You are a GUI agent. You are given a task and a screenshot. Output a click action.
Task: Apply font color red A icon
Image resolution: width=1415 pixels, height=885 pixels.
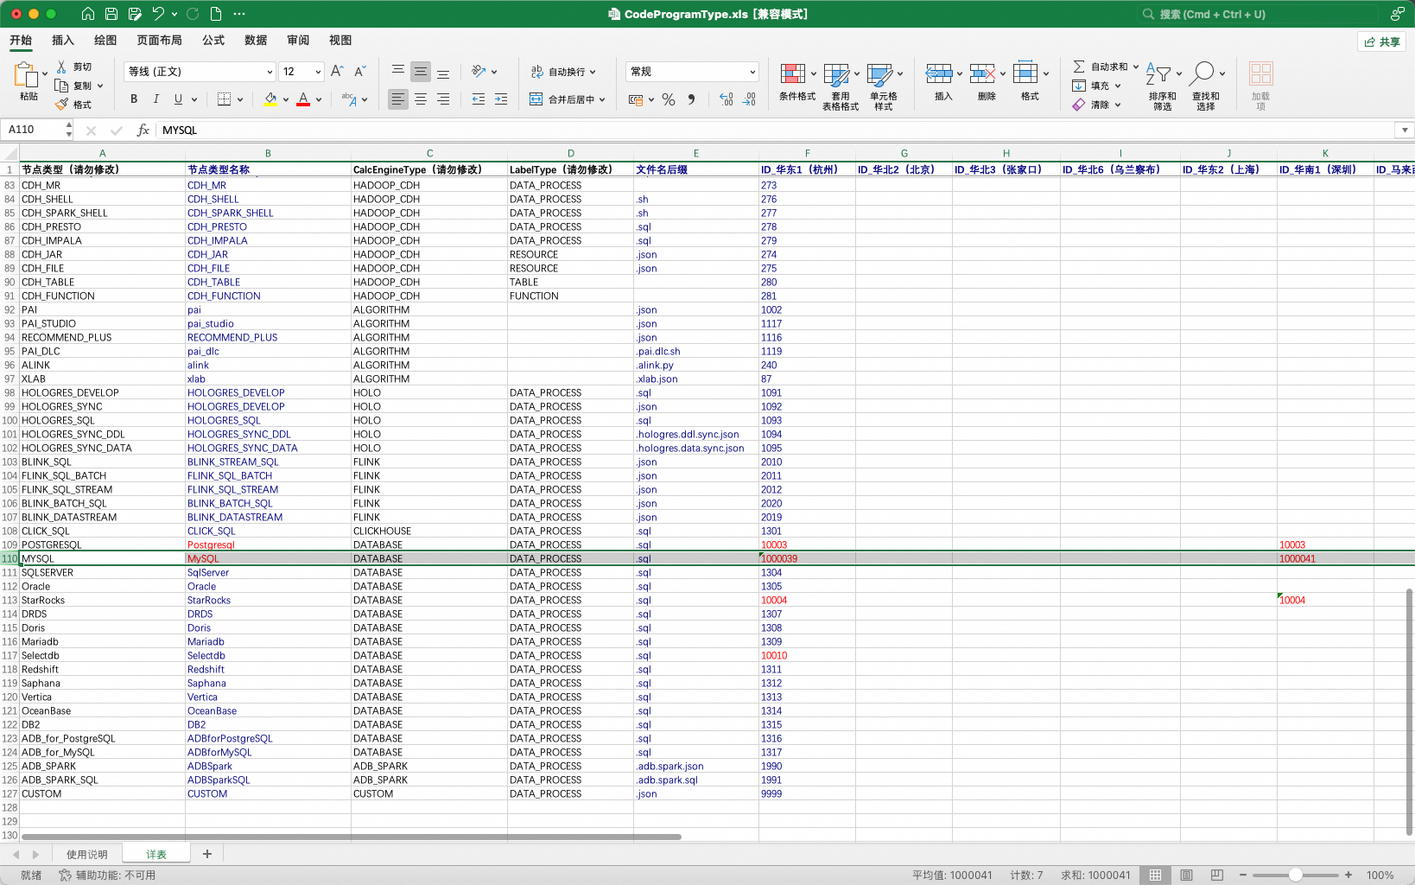tap(303, 99)
